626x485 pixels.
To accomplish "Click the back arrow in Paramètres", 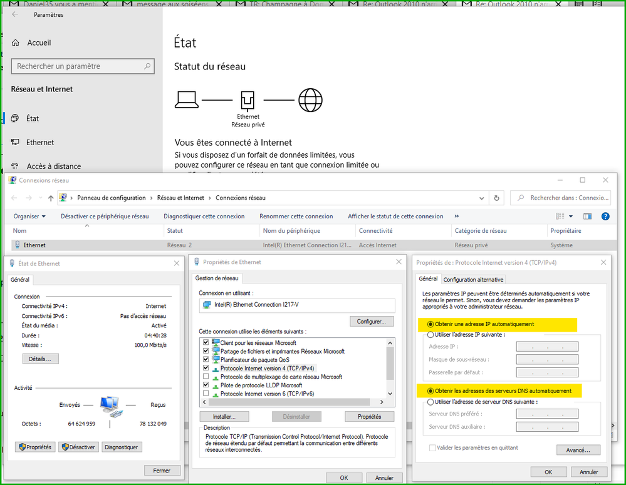I will pos(15,14).
